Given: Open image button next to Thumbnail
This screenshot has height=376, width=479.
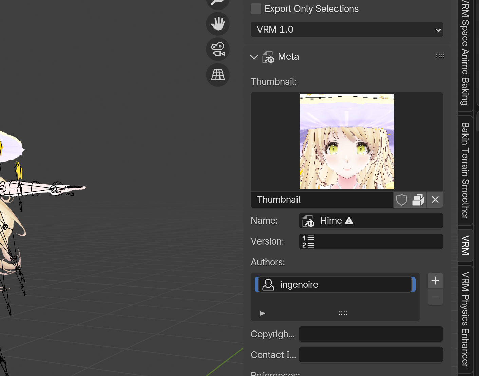Looking at the screenshot, I should coord(418,200).
